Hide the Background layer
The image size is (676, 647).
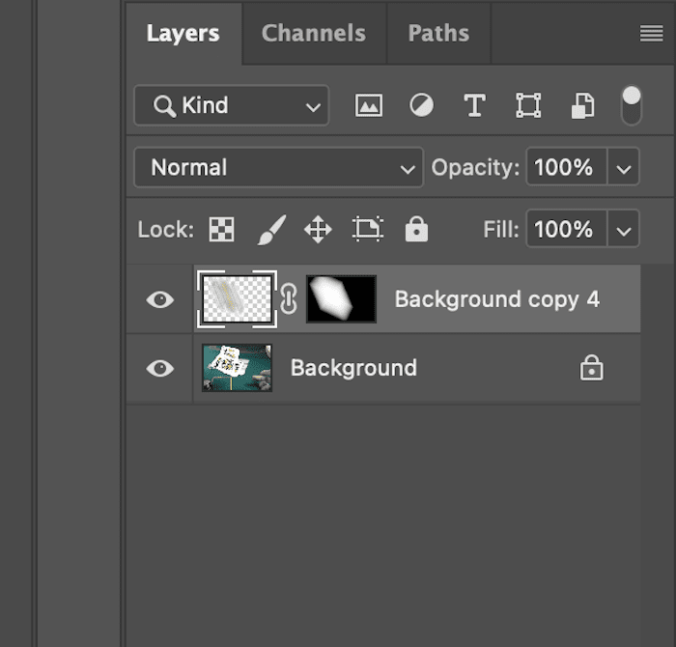[160, 369]
